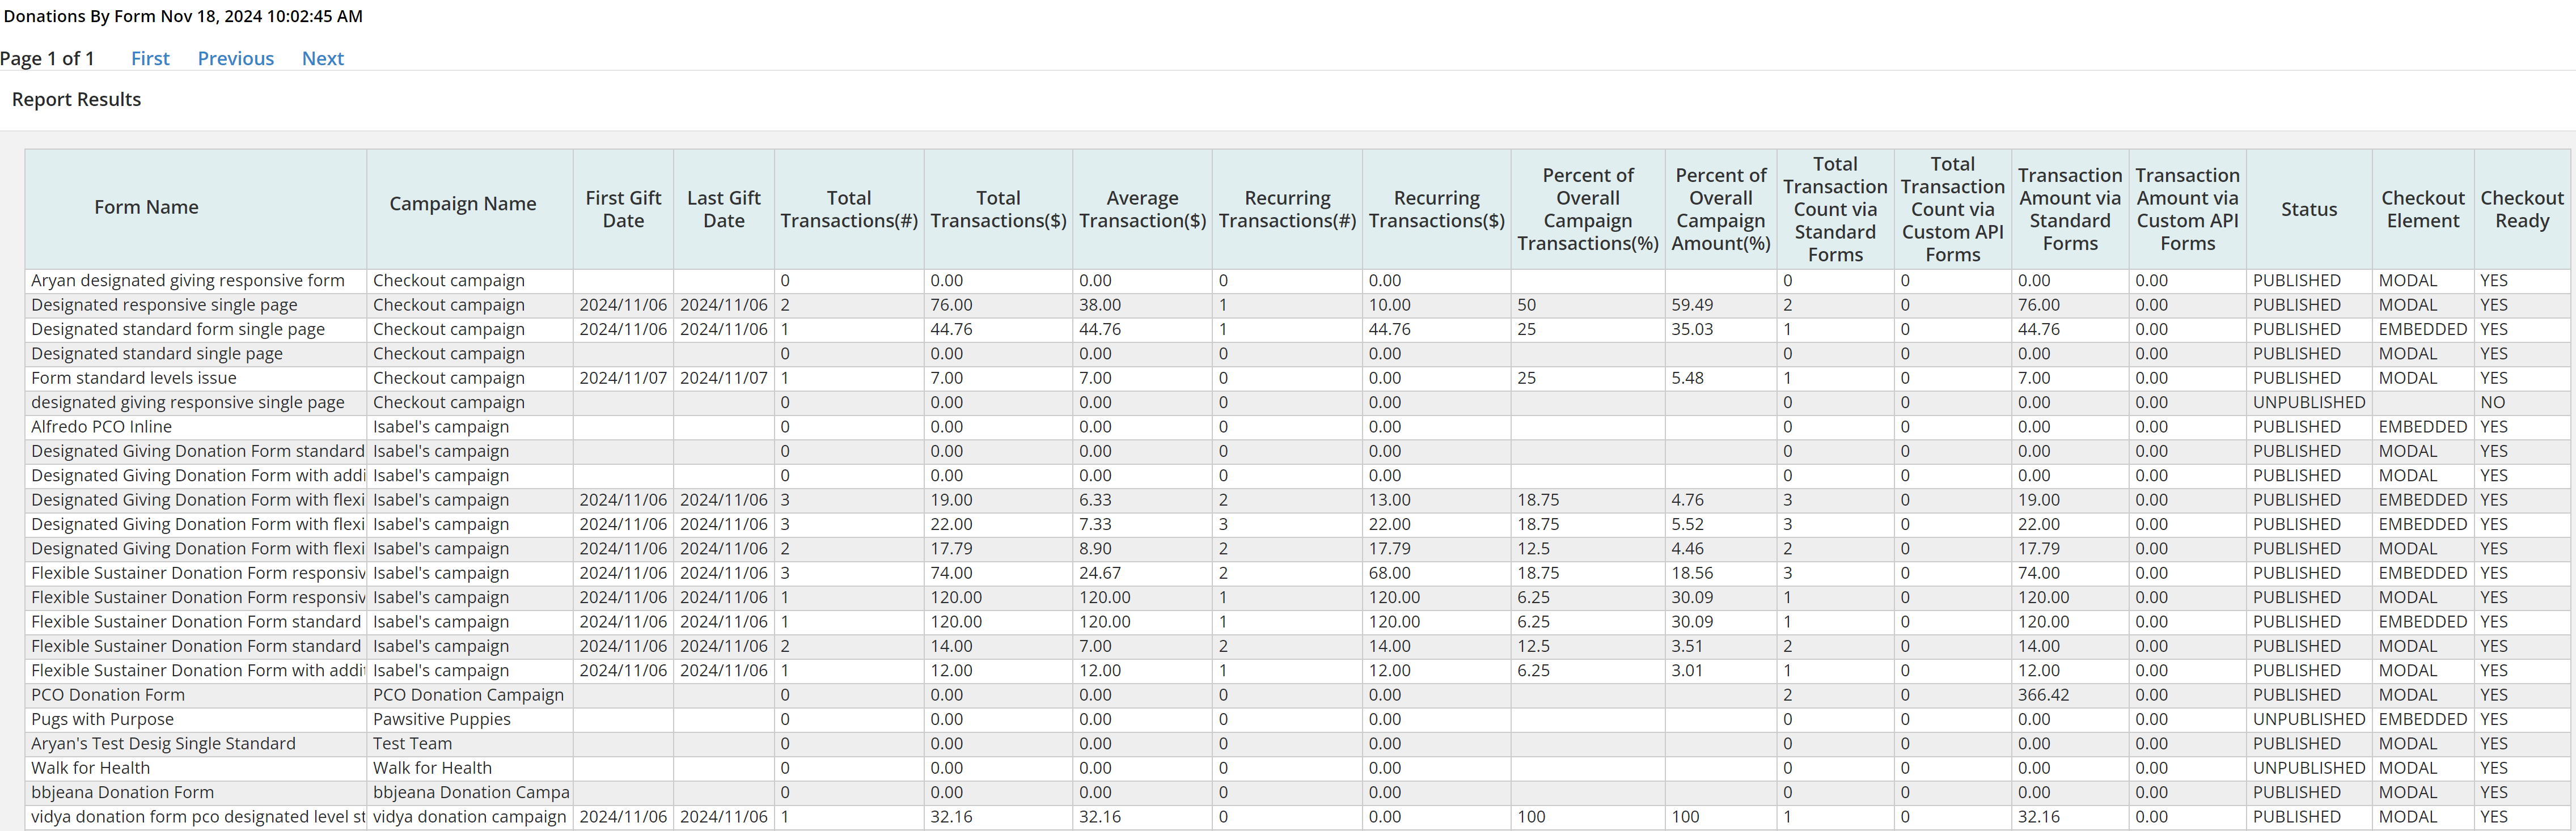The width and height of the screenshot is (2576, 831).
Task: Click the Checkout Element column header
Action: tap(2423, 208)
